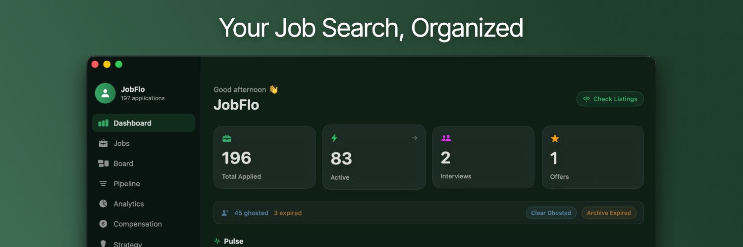The height and width of the screenshot is (247, 743).
Task: Click the Compensation dollar coin icon
Action: [103, 224]
